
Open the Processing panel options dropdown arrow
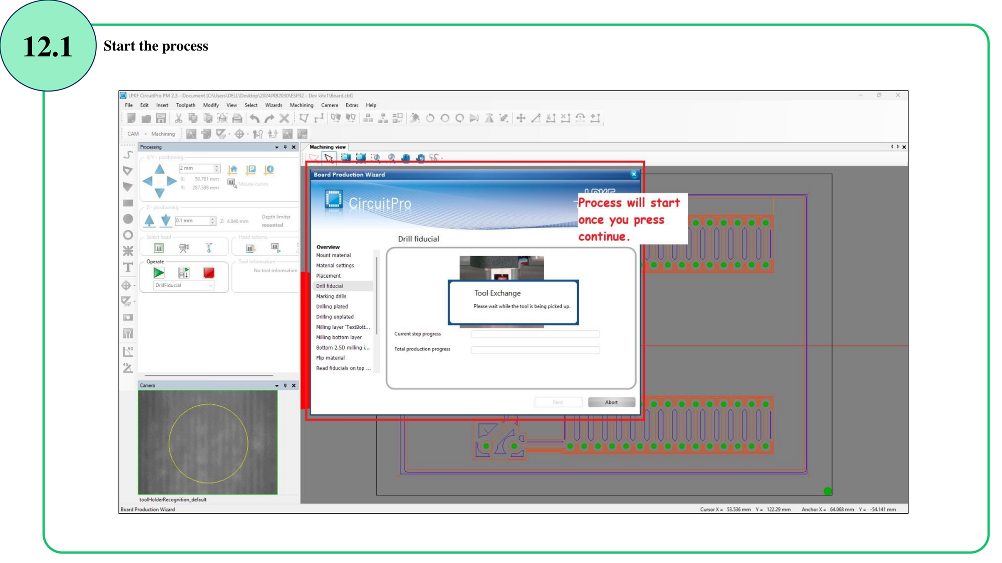pos(277,147)
